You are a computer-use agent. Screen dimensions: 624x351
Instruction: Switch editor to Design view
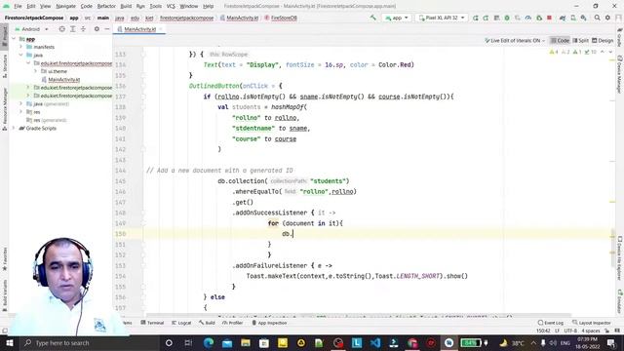click(603, 41)
